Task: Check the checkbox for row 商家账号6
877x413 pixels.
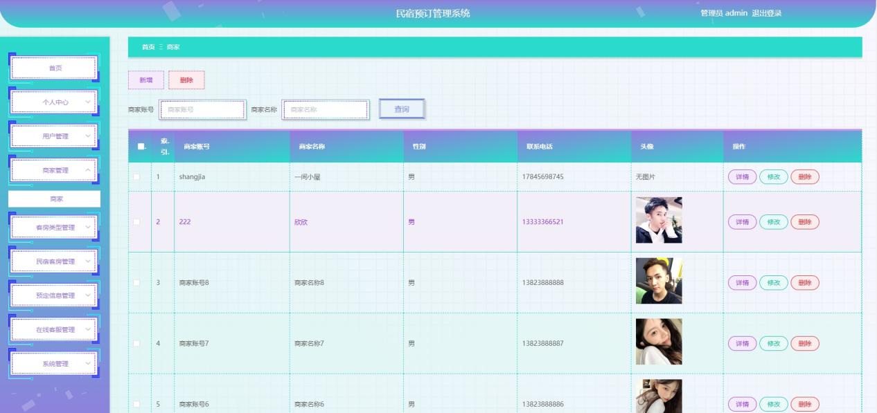Action: point(137,404)
